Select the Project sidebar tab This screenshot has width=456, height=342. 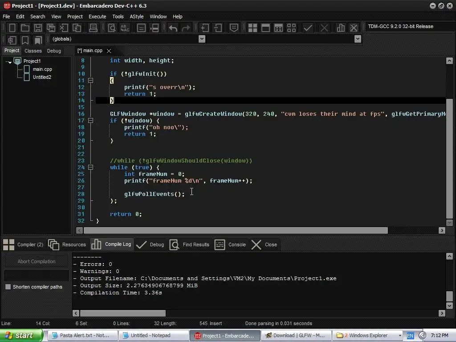pos(12,50)
